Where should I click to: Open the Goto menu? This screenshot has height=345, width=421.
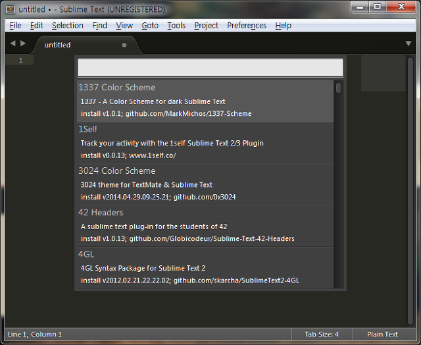coord(150,26)
